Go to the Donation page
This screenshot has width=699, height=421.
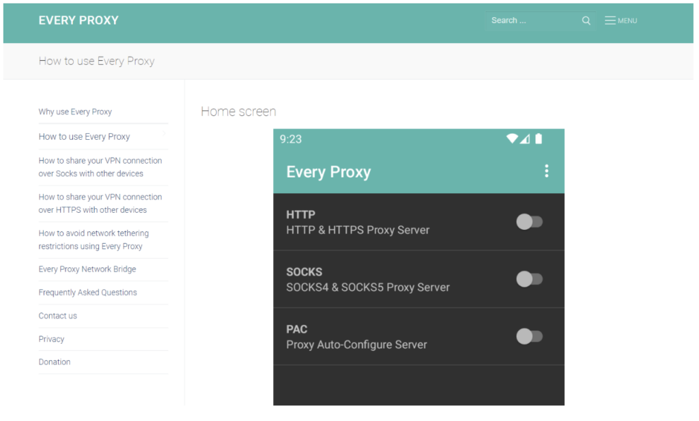pos(54,362)
